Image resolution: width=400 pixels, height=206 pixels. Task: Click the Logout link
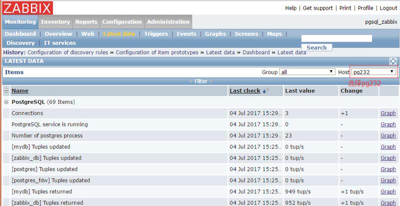pyautogui.click(x=388, y=8)
